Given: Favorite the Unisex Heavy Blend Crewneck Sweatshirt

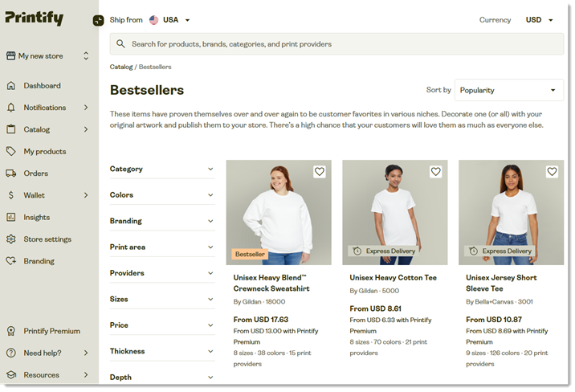Looking at the screenshot, I should pos(320,172).
